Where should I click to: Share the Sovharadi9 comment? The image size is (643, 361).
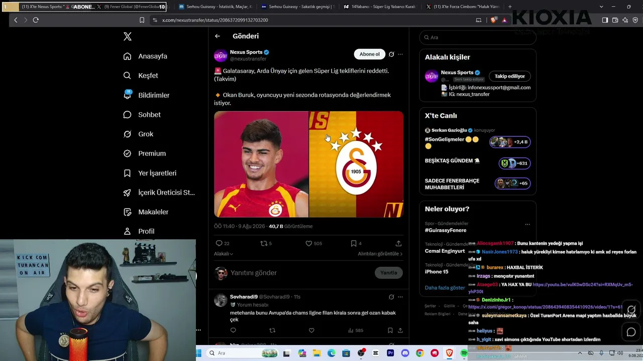400,330
